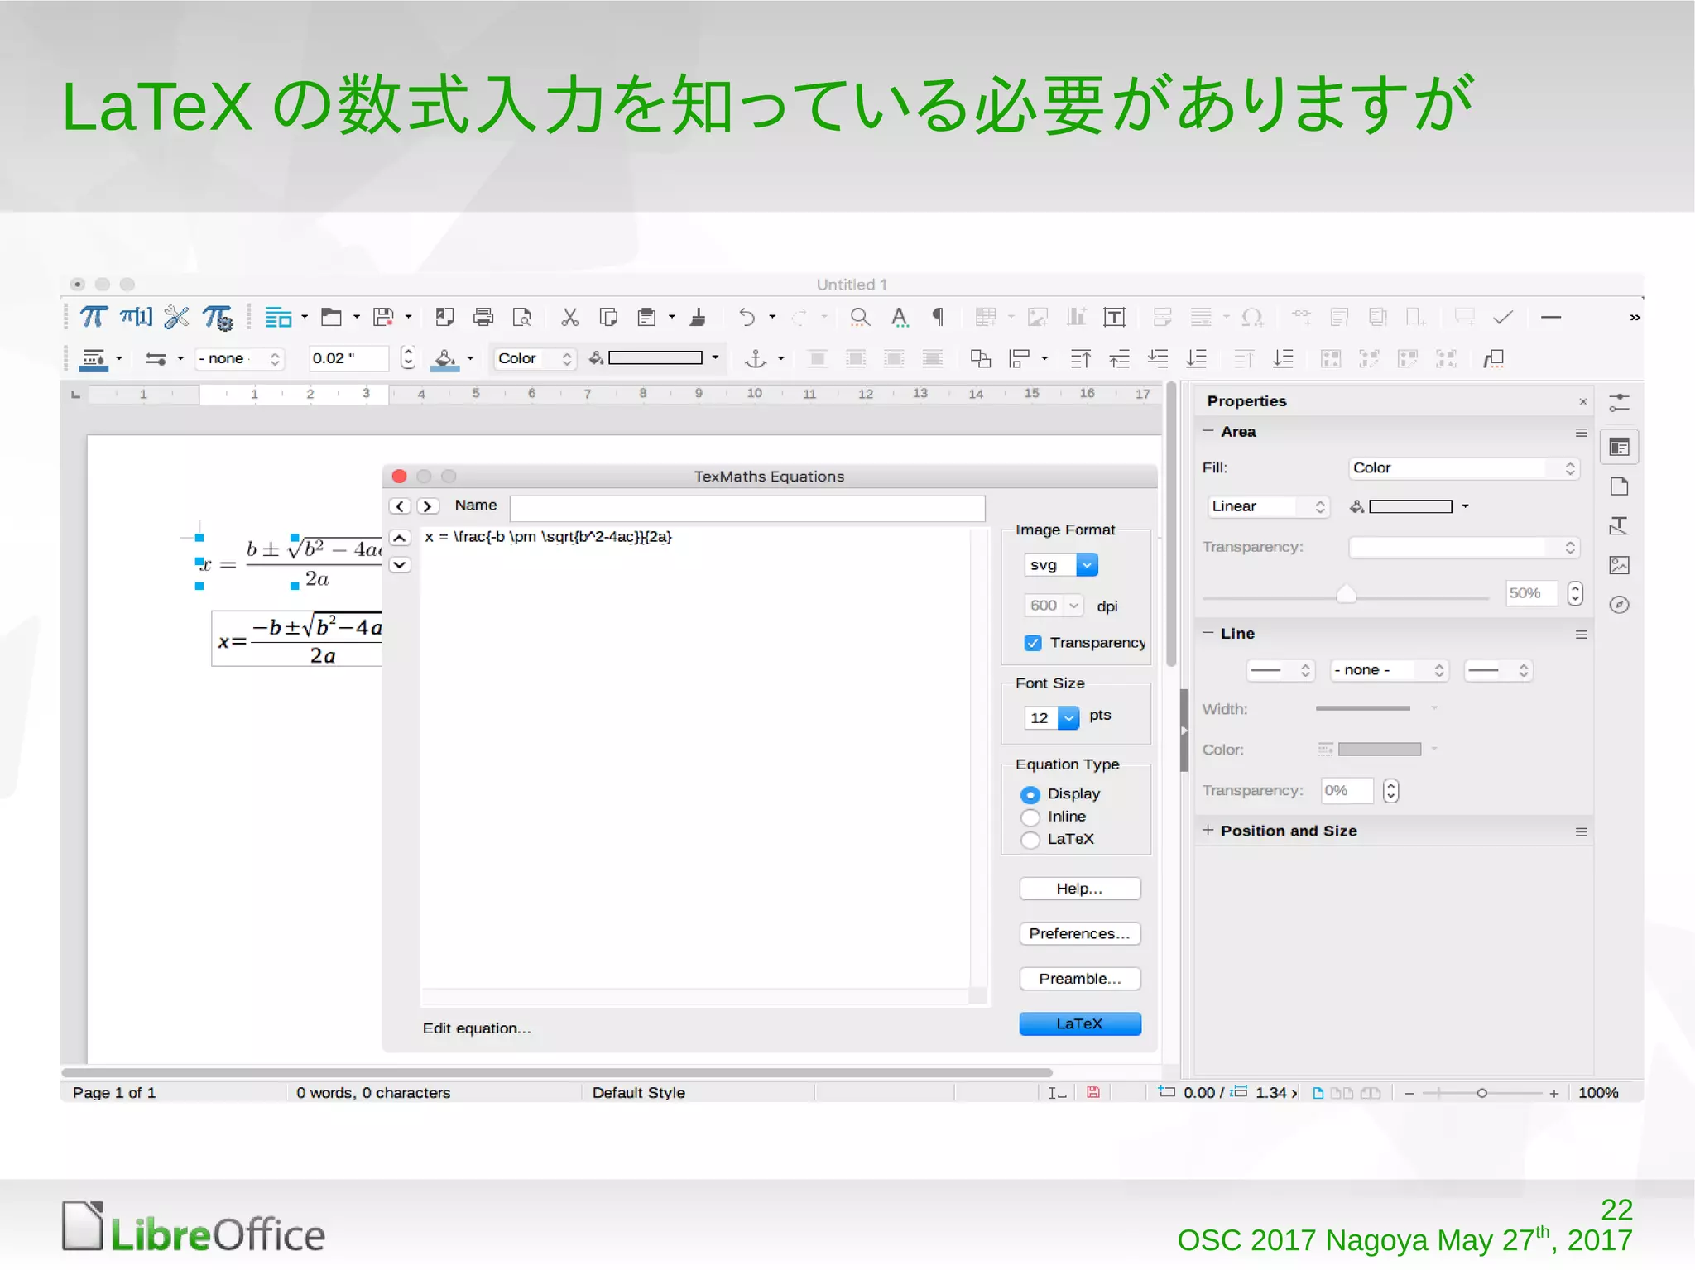Image resolution: width=1695 pixels, height=1270 pixels.
Task: Open the font size 12 dropdown
Action: pyautogui.click(x=1068, y=717)
